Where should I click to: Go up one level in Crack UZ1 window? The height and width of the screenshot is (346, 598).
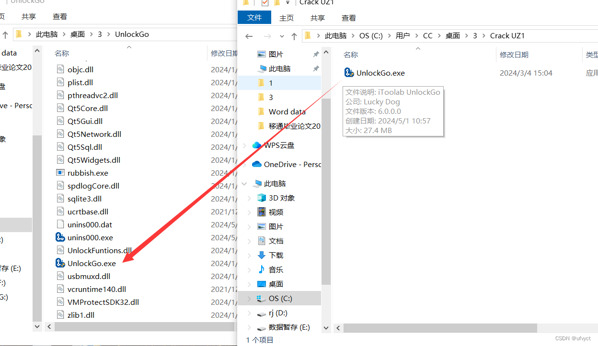point(294,36)
